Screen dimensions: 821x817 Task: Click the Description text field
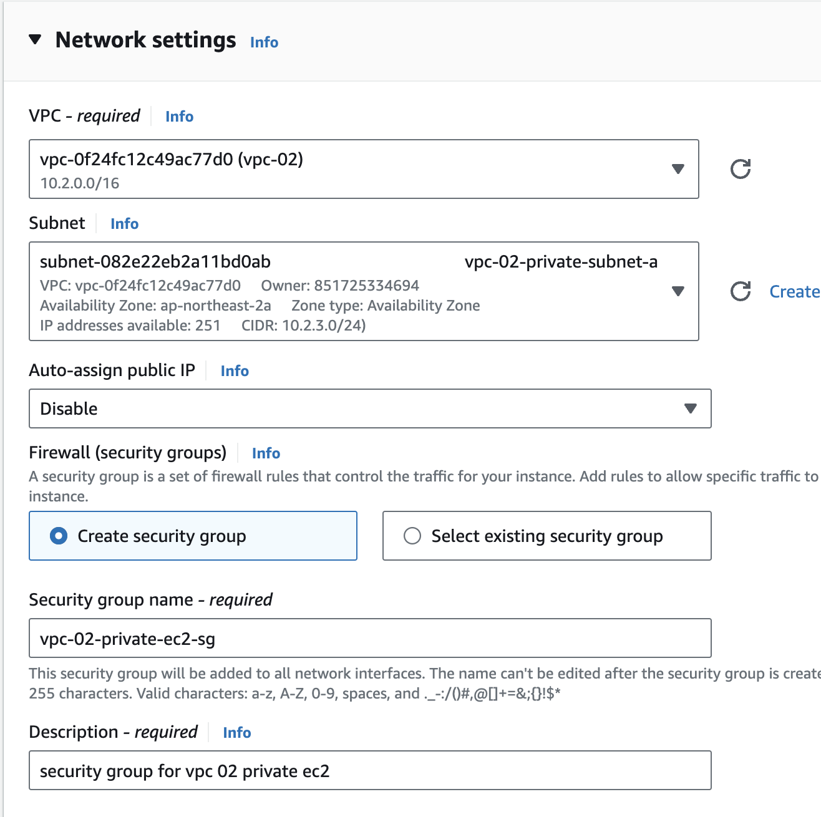coord(370,770)
